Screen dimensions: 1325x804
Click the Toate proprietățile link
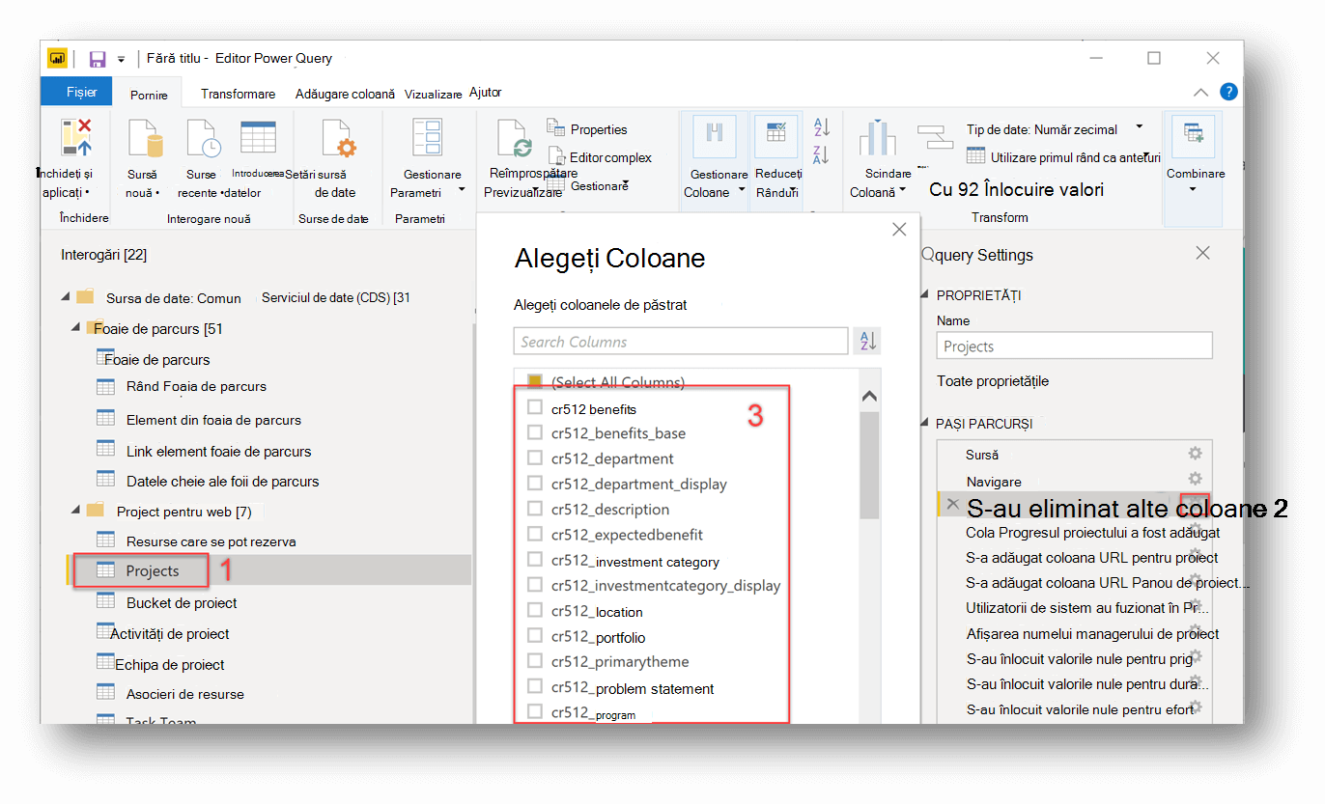pyautogui.click(x=993, y=381)
